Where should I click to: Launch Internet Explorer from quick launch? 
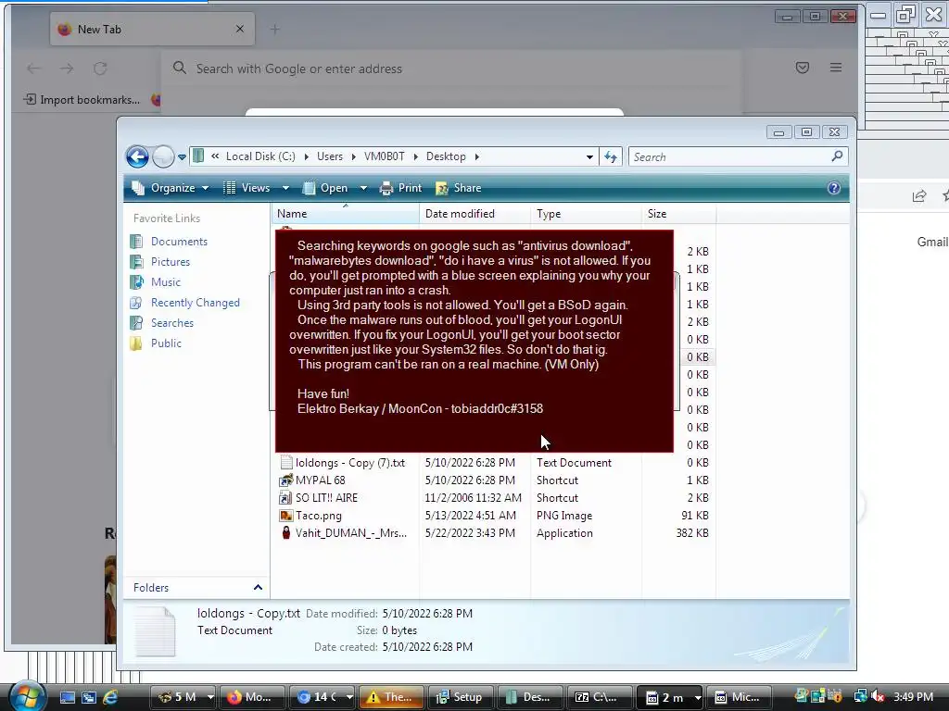click(111, 697)
